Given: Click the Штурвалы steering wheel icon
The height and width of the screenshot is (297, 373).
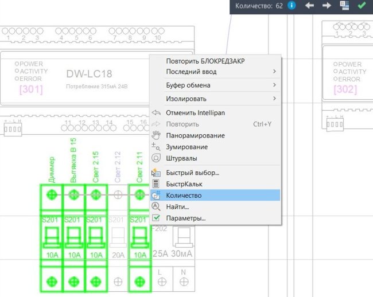Looking at the screenshot, I should click(x=156, y=159).
